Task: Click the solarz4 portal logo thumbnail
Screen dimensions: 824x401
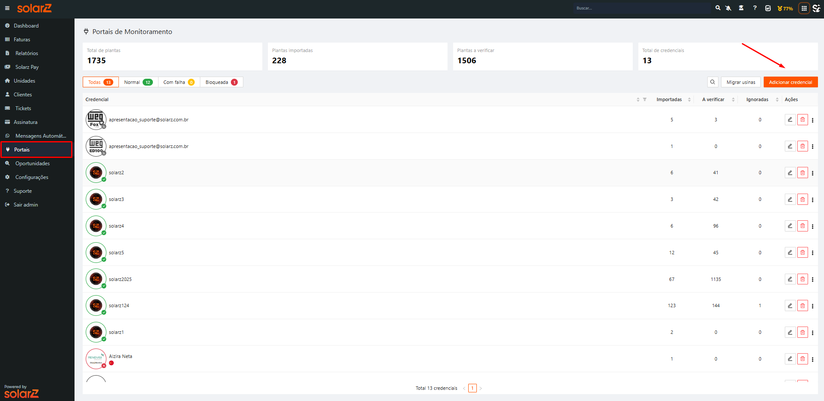Action: (96, 226)
